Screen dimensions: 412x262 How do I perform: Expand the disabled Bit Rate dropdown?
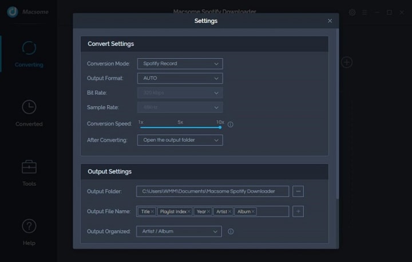[180, 92]
